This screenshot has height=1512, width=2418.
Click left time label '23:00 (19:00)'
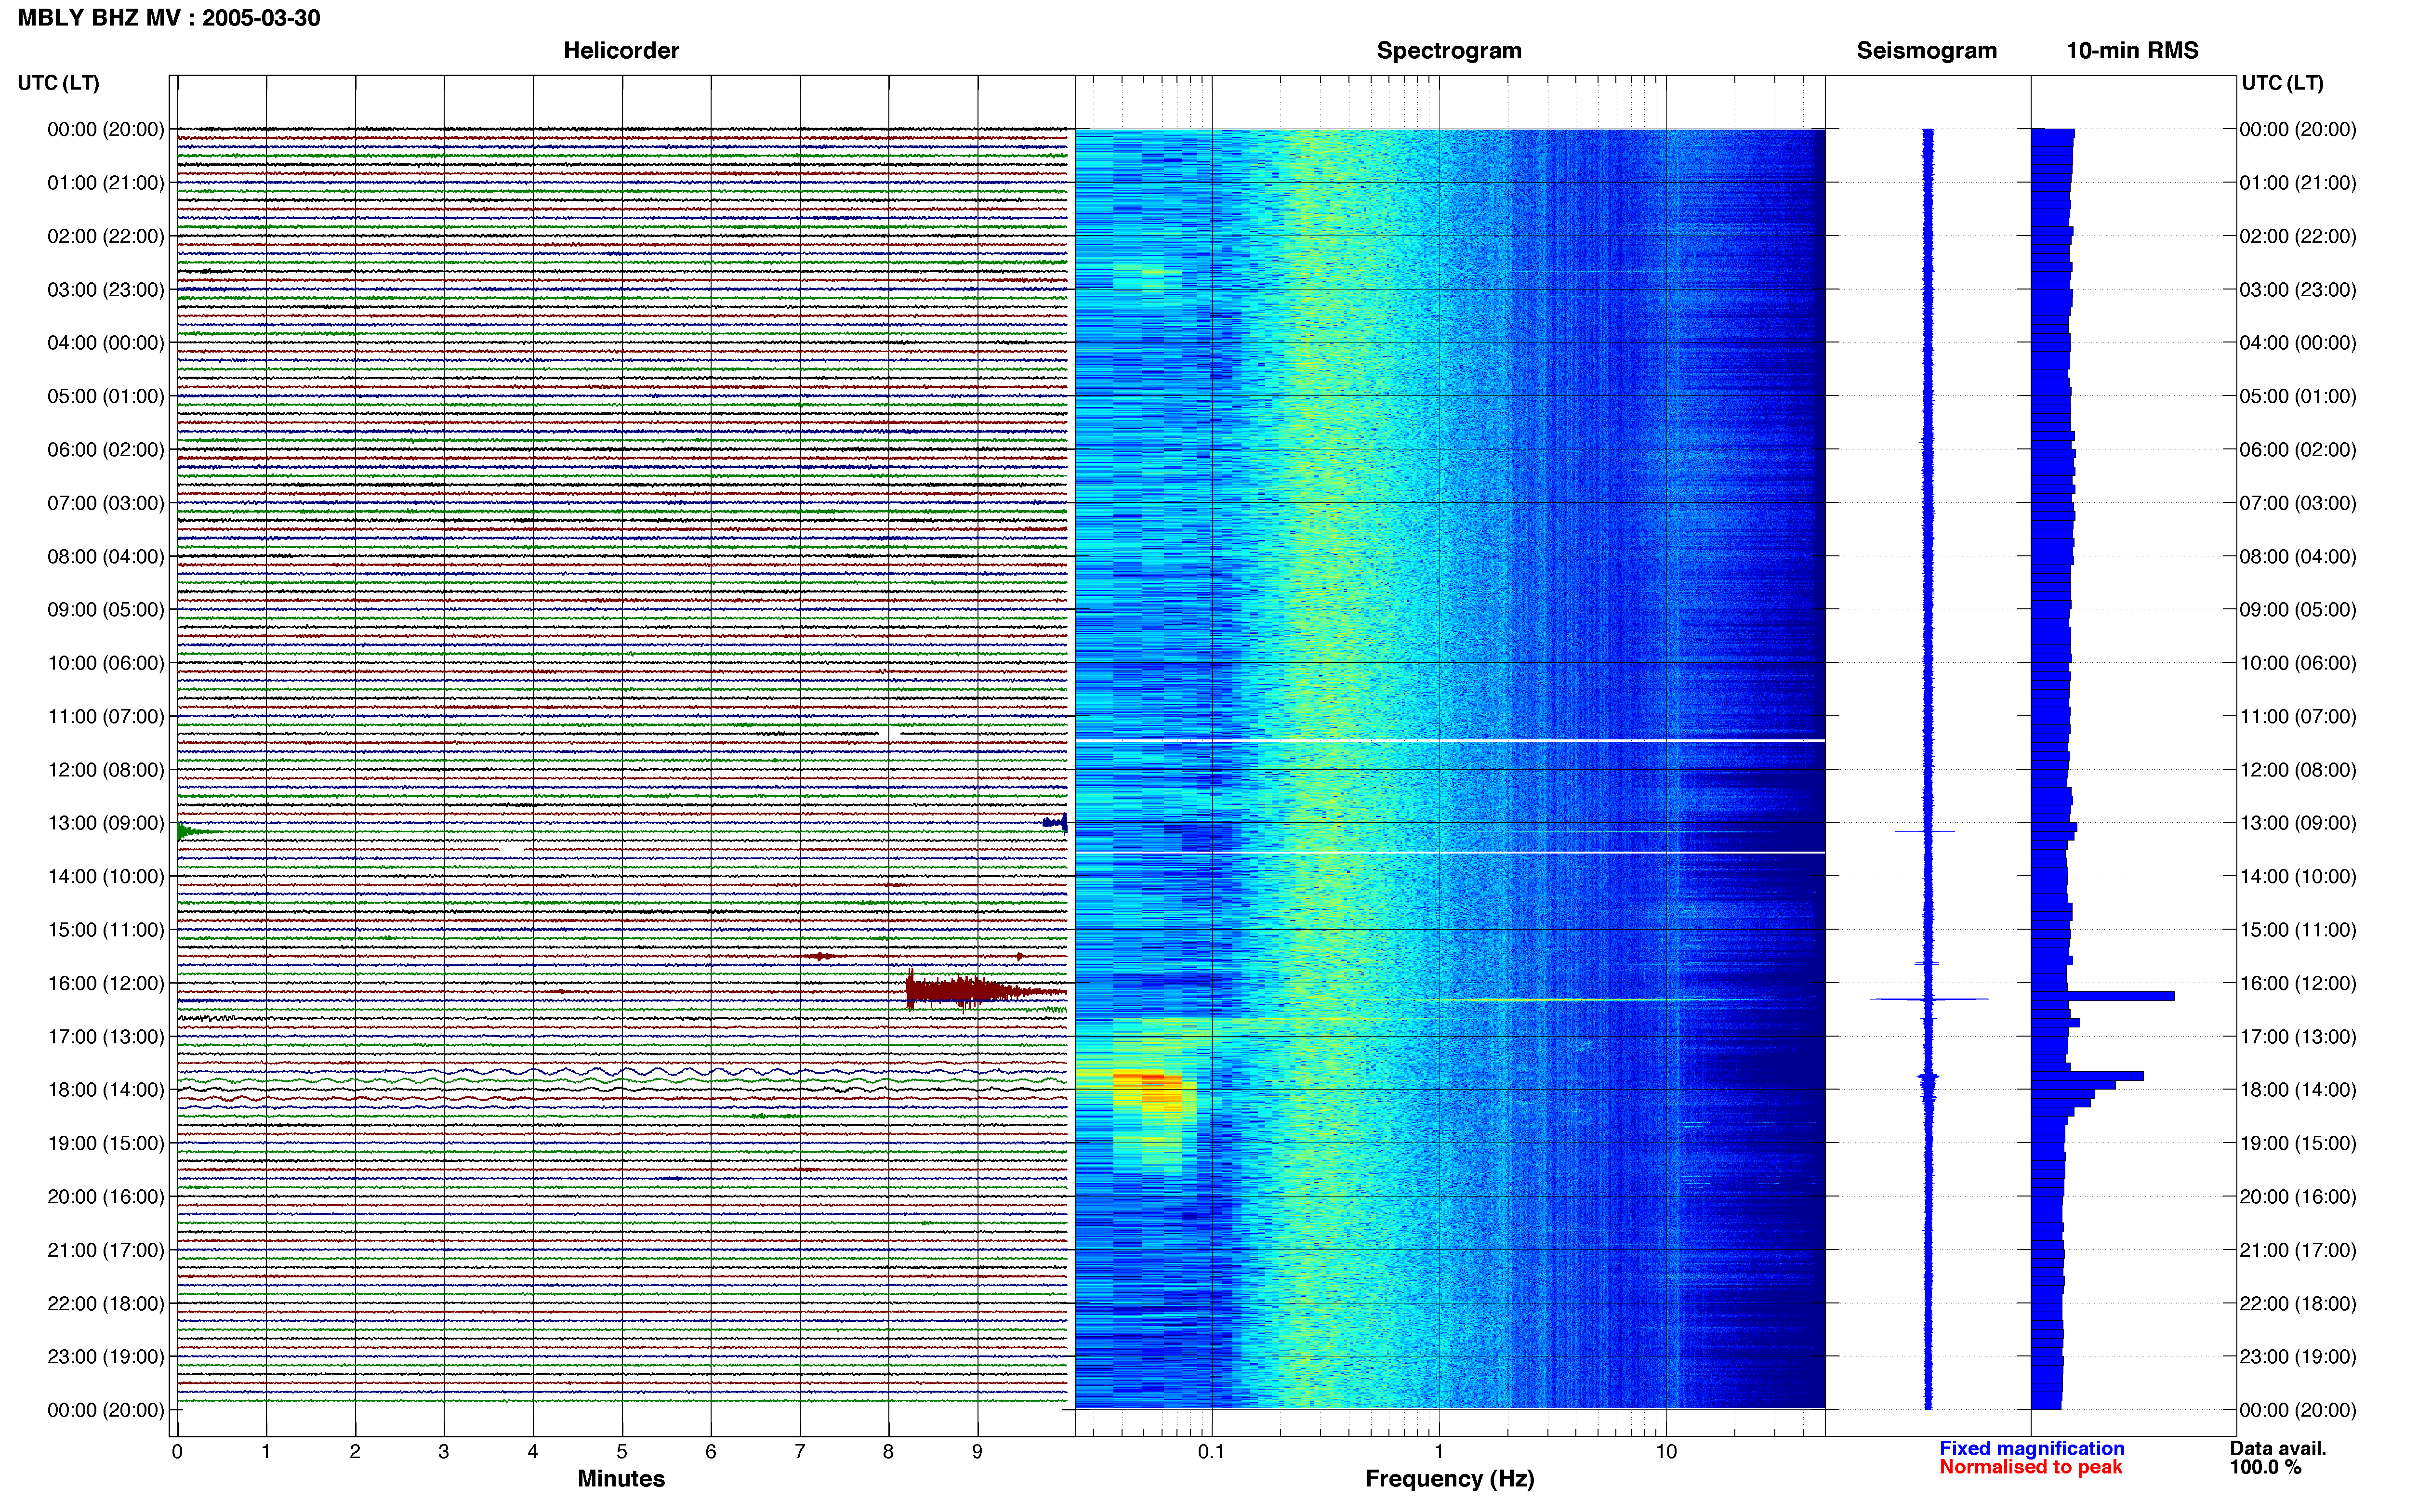click(106, 1356)
